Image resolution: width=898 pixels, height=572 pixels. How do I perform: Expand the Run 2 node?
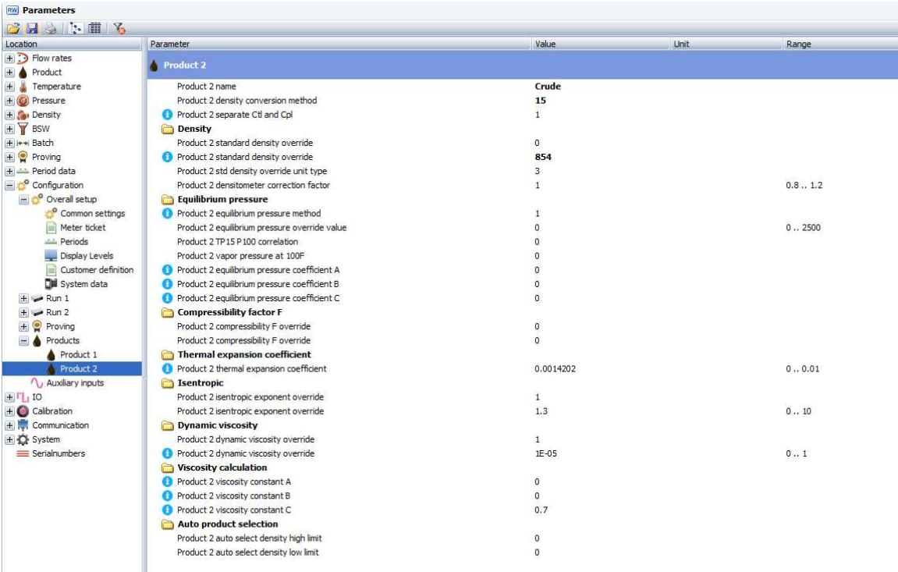23,312
